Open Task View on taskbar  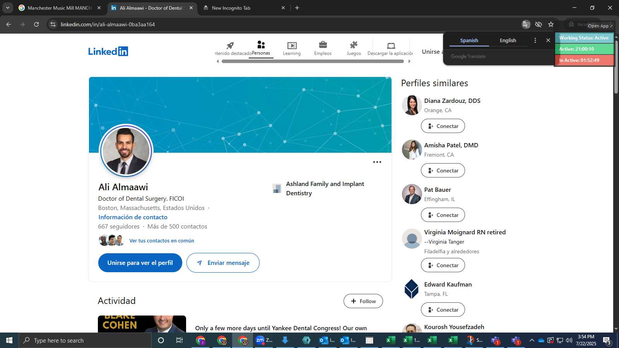coord(179,340)
